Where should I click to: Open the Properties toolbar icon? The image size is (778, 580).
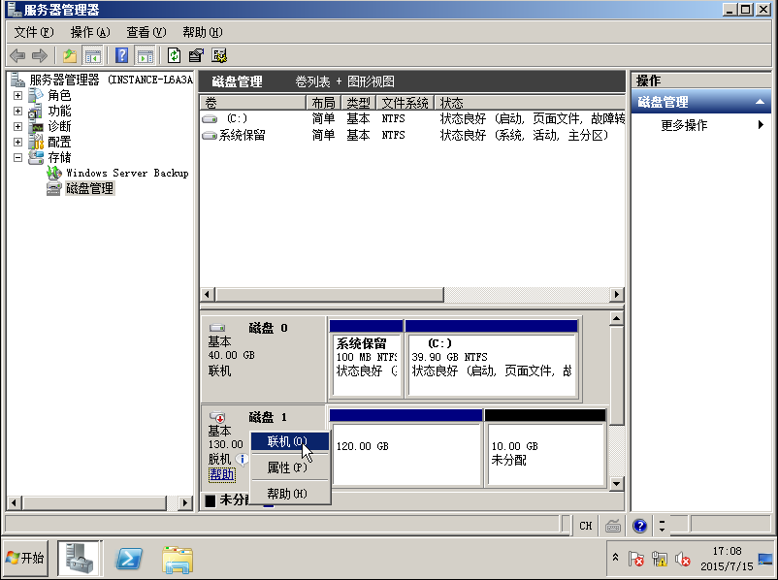click(x=197, y=55)
